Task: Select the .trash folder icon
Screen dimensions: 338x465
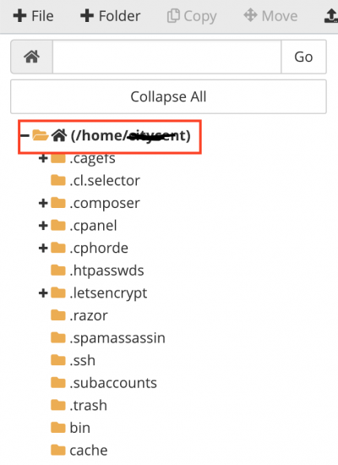Action: click(x=58, y=405)
